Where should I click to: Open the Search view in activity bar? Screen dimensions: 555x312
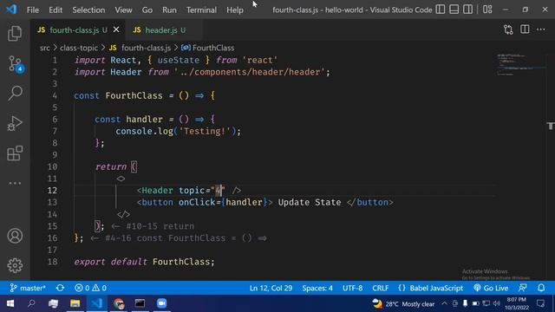pyautogui.click(x=15, y=94)
